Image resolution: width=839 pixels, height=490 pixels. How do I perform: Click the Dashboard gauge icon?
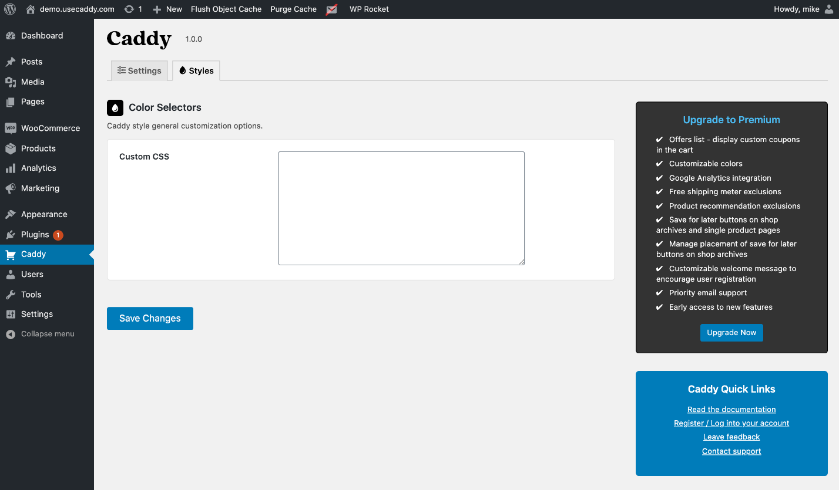[x=11, y=36]
